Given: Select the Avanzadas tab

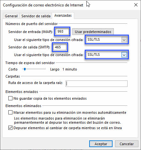Looking at the screenshot, I should click(63, 15).
